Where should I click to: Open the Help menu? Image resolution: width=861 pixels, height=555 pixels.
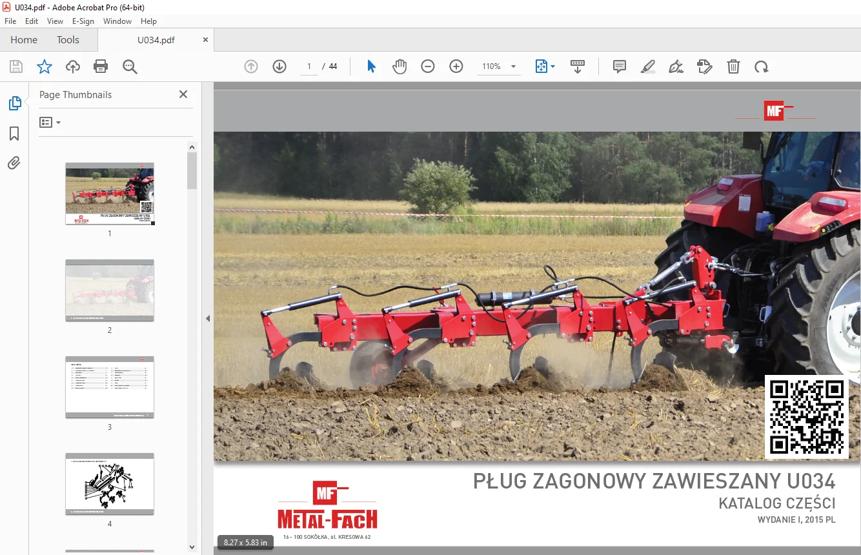click(x=148, y=21)
